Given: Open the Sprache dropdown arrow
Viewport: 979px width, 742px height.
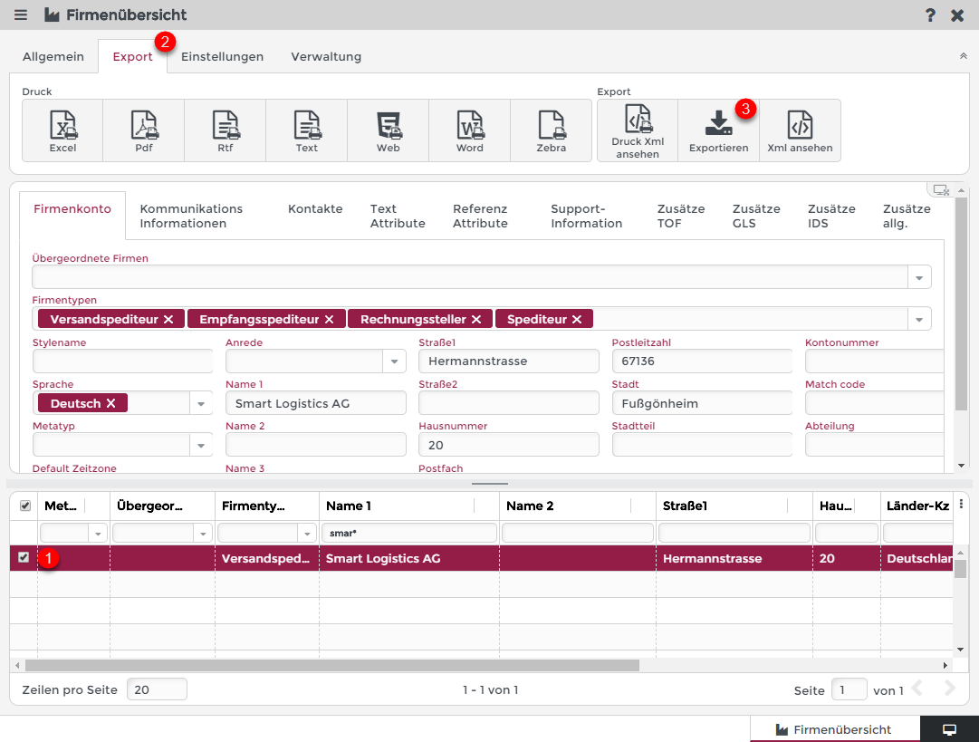Looking at the screenshot, I should [201, 403].
